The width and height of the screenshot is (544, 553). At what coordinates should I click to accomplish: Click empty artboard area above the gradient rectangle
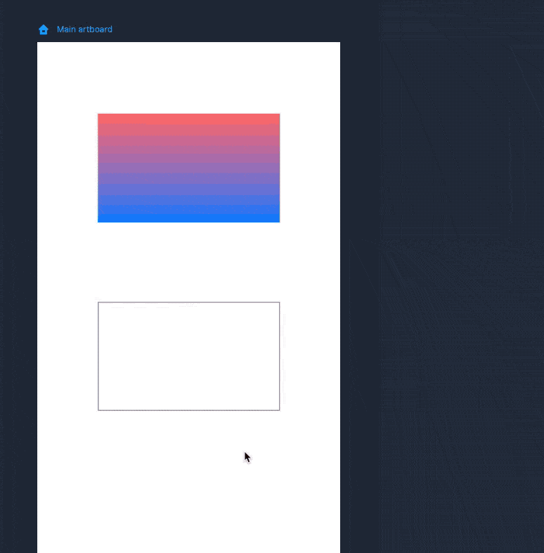coord(188,77)
